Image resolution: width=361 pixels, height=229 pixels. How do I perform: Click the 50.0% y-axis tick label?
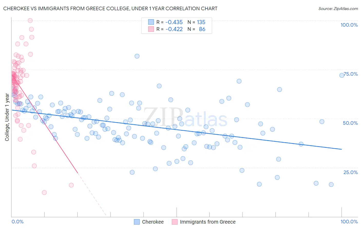pos(350,123)
